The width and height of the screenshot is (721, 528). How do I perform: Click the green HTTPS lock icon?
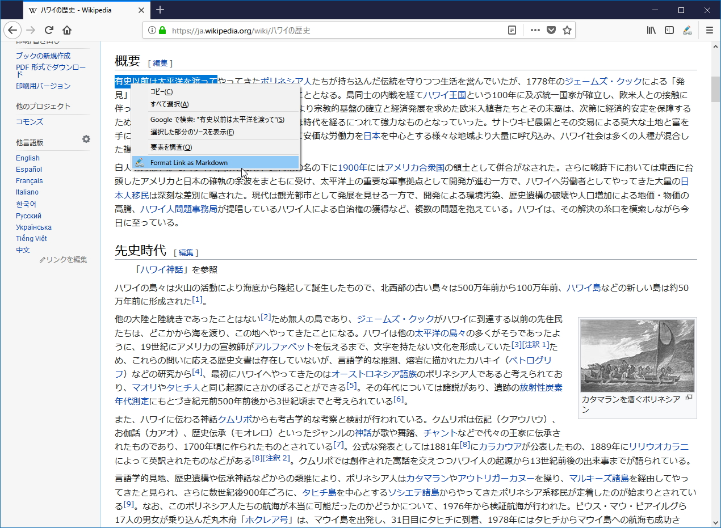point(162,29)
